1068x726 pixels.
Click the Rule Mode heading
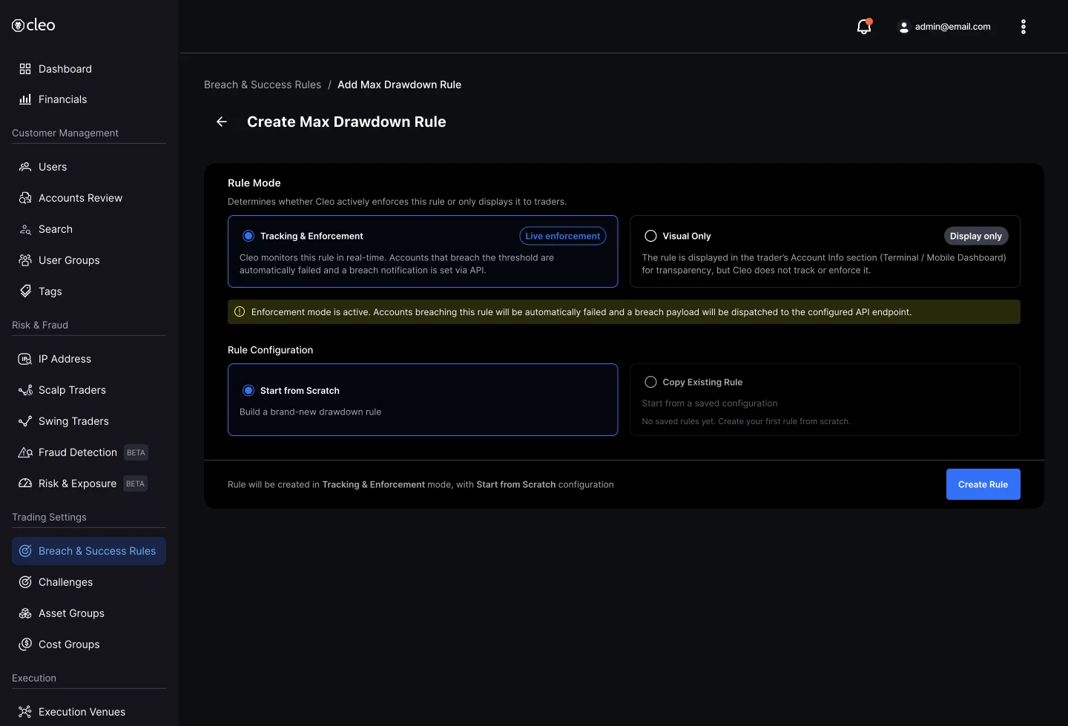click(x=254, y=183)
